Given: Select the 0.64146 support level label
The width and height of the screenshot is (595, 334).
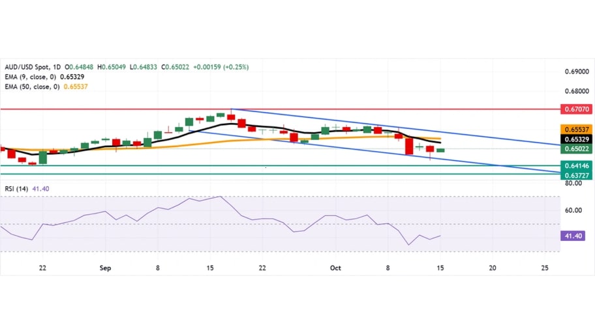Looking at the screenshot, I should 575,166.
